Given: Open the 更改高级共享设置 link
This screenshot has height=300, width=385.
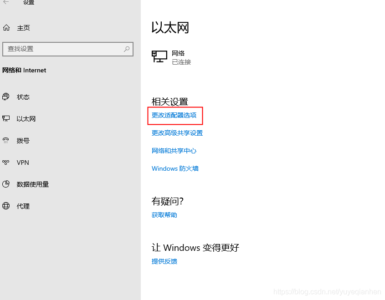Looking at the screenshot, I should pyautogui.click(x=177, y=133).
